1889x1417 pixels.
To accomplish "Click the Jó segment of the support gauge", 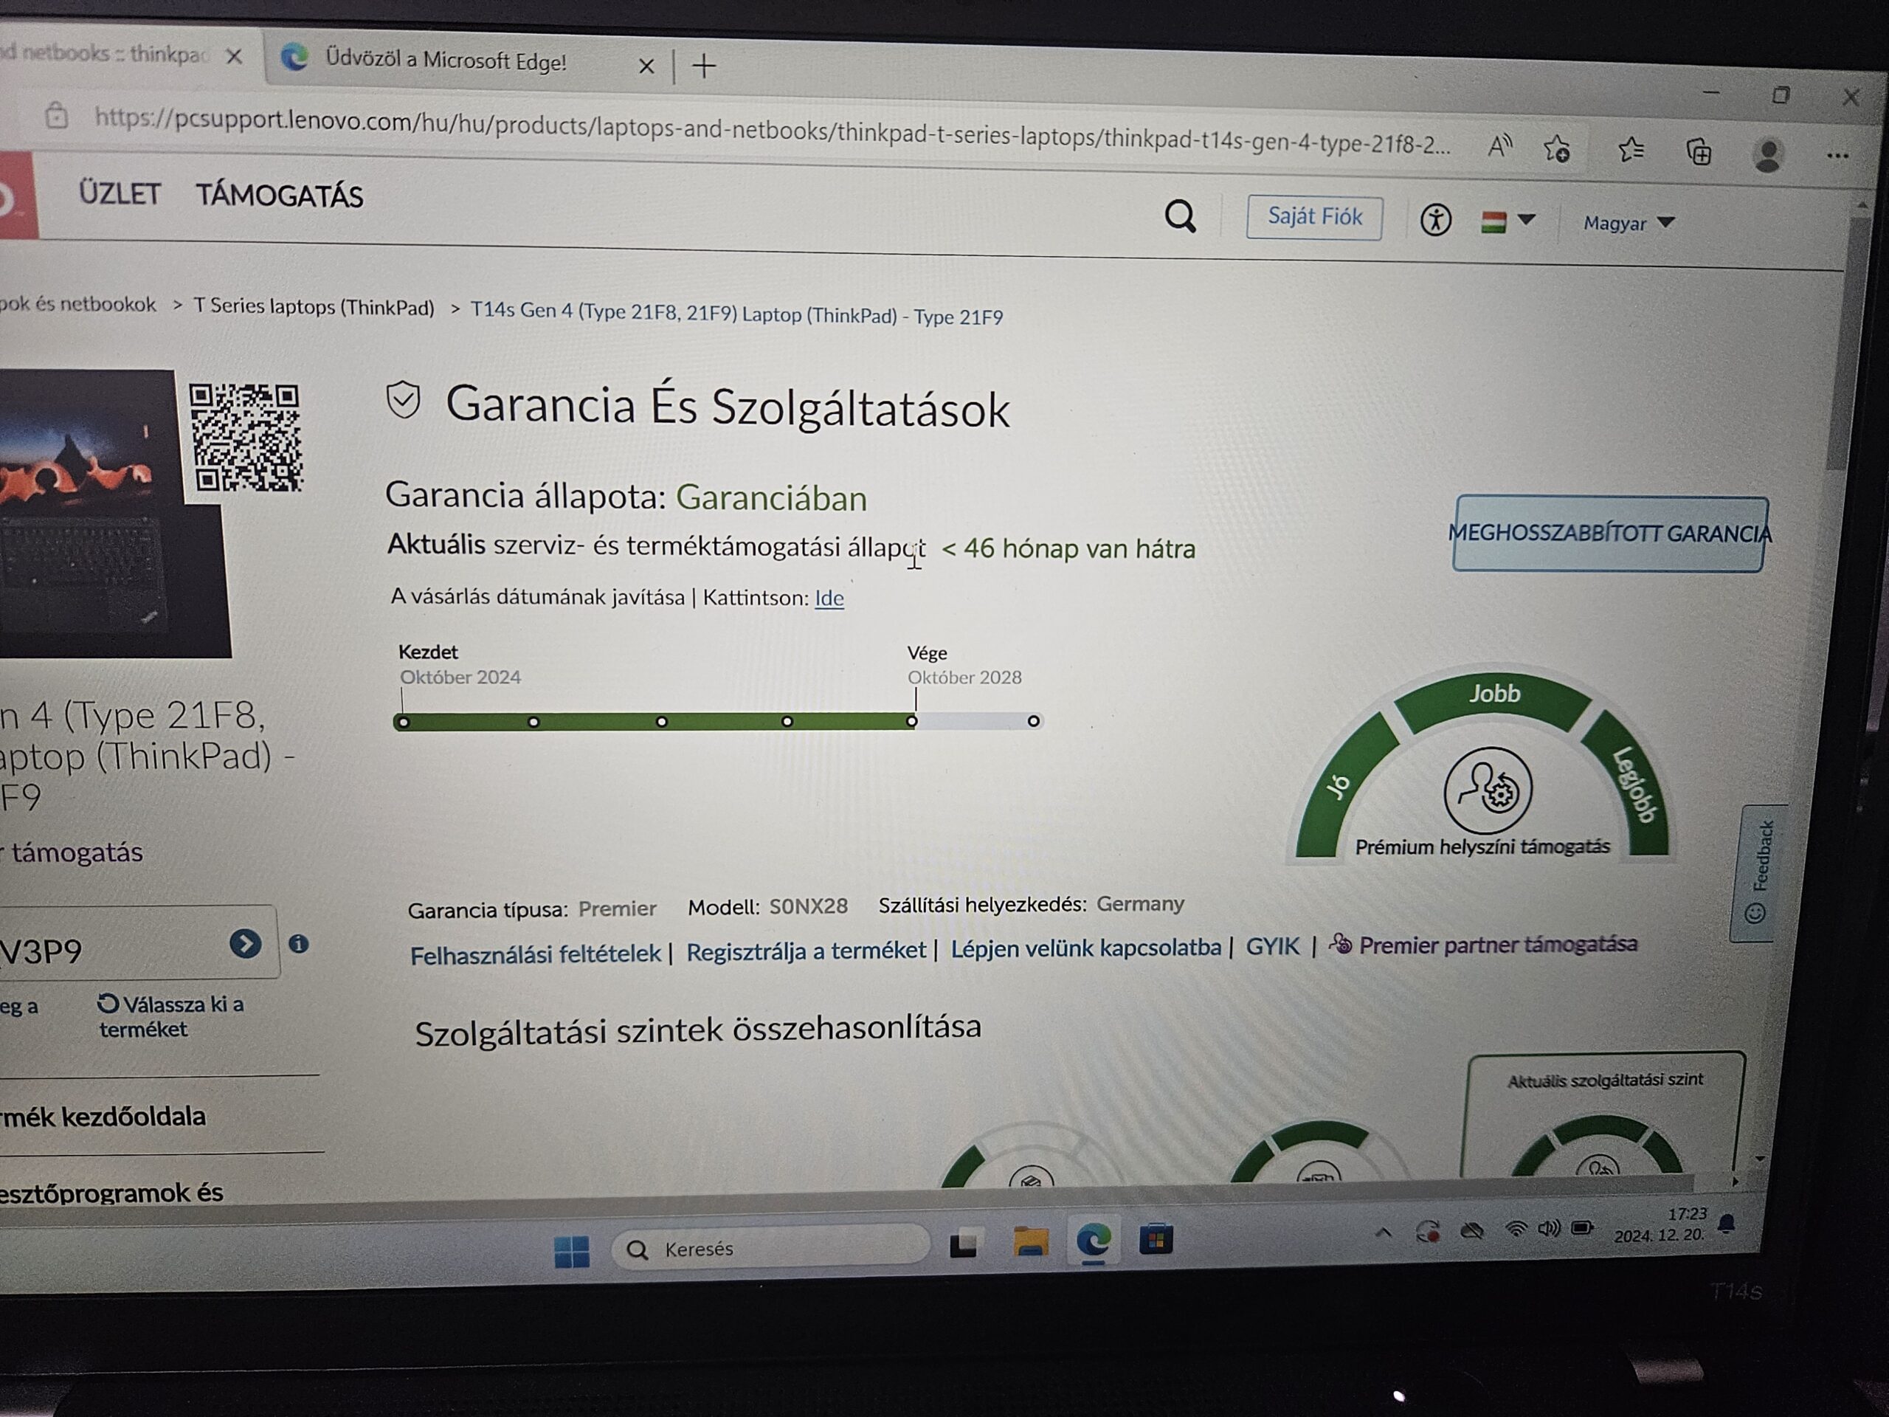I will (1345, 786).
